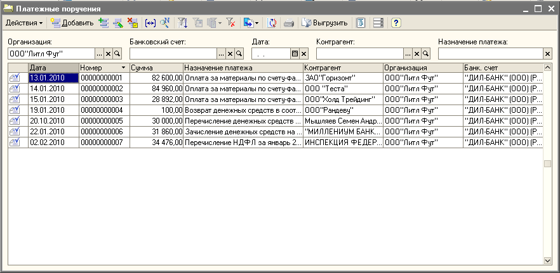Open the calendar picker in Дата field

pyautogui.click(x=295, y=54)
